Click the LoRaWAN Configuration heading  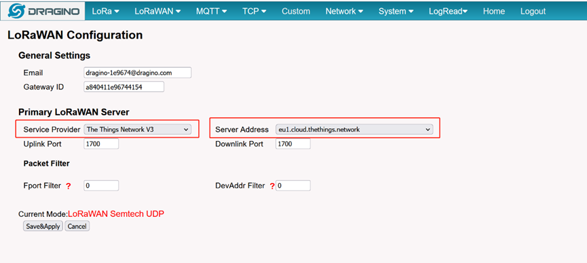pyautogui.click(x=75, y=35)
